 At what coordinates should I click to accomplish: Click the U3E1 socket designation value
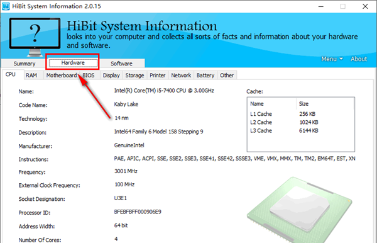[121, 198]
